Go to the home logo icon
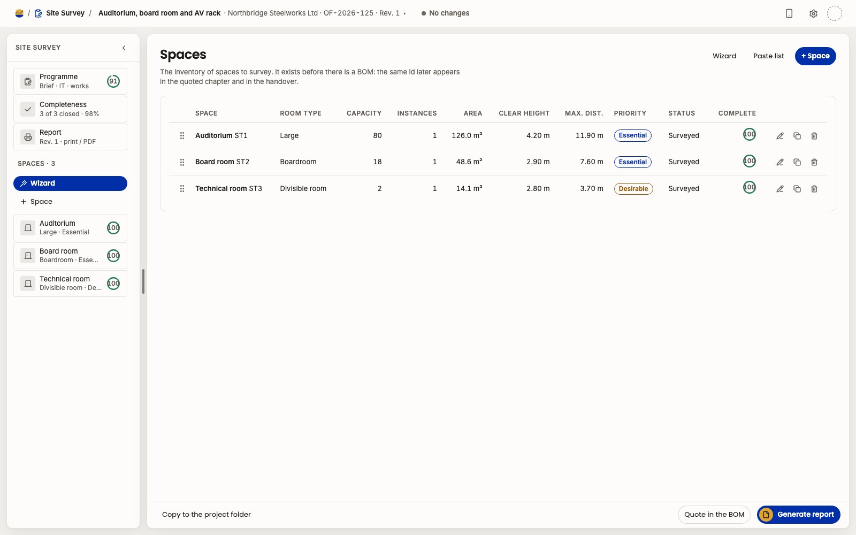 pos(19,13)
